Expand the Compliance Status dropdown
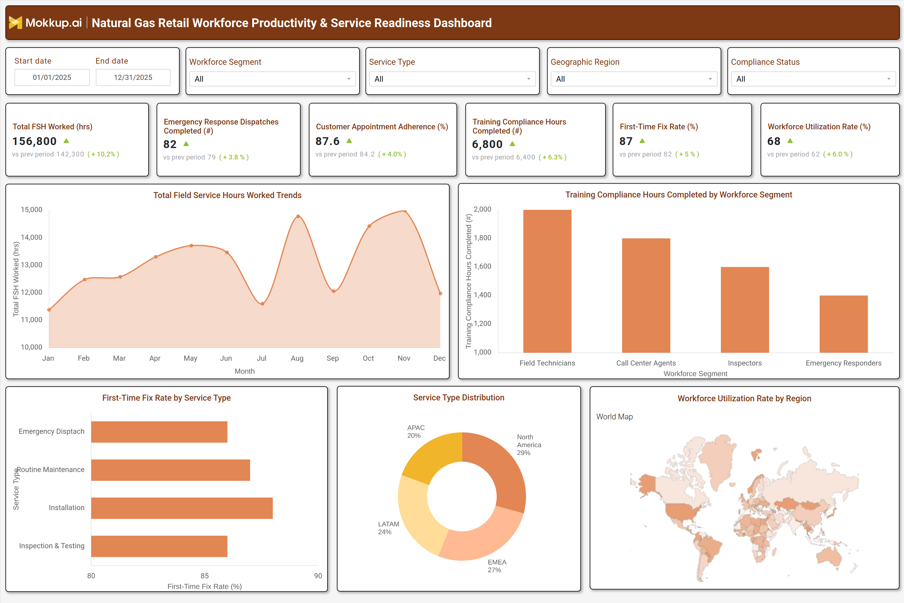The width and height of the screenshot is (904, 603). 813,79
